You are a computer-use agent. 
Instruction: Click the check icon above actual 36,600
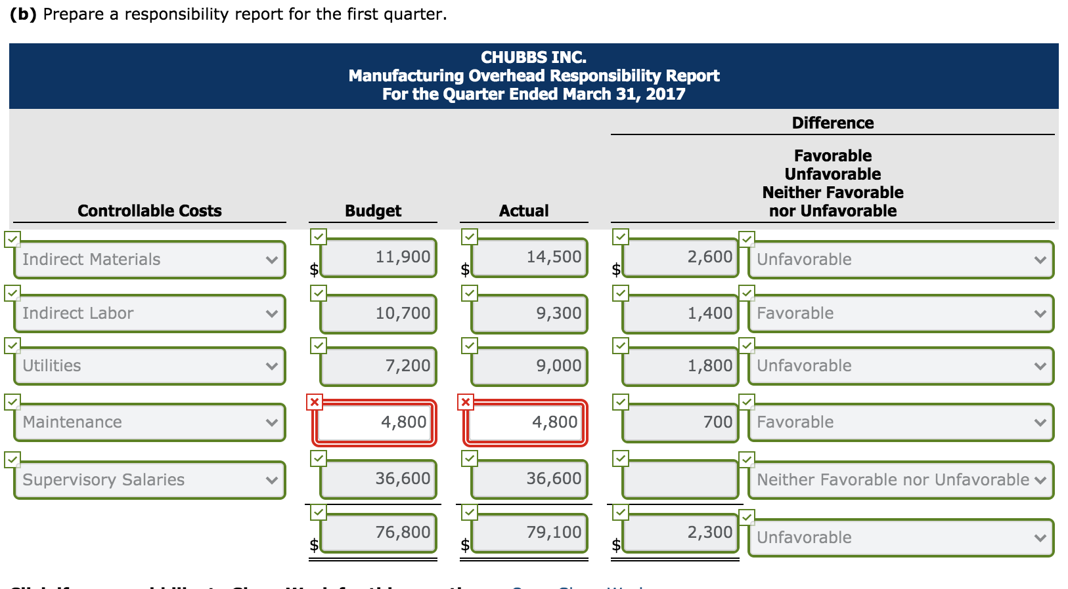click(470, 458)
